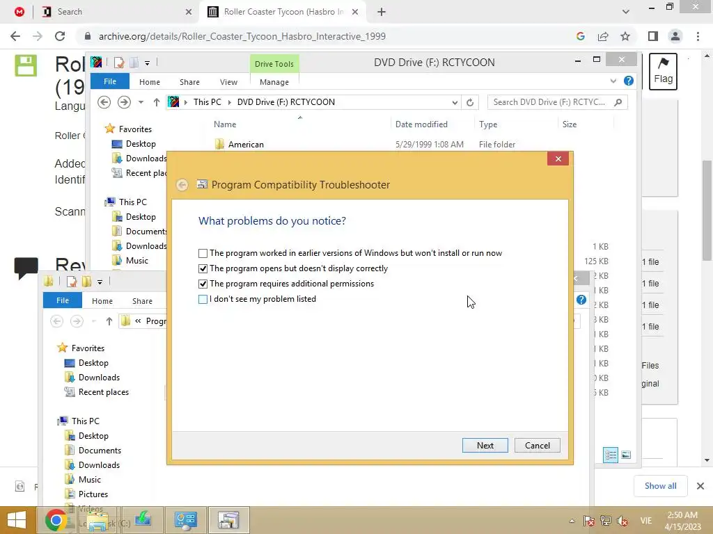Bookmark this page with star icon
713x534 pixels.
click(625, 36)
